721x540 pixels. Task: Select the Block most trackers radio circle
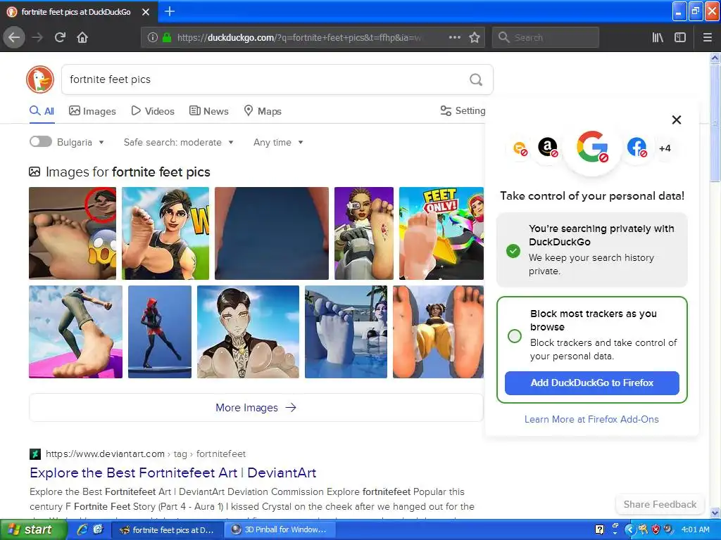click(x=515, y=335)
